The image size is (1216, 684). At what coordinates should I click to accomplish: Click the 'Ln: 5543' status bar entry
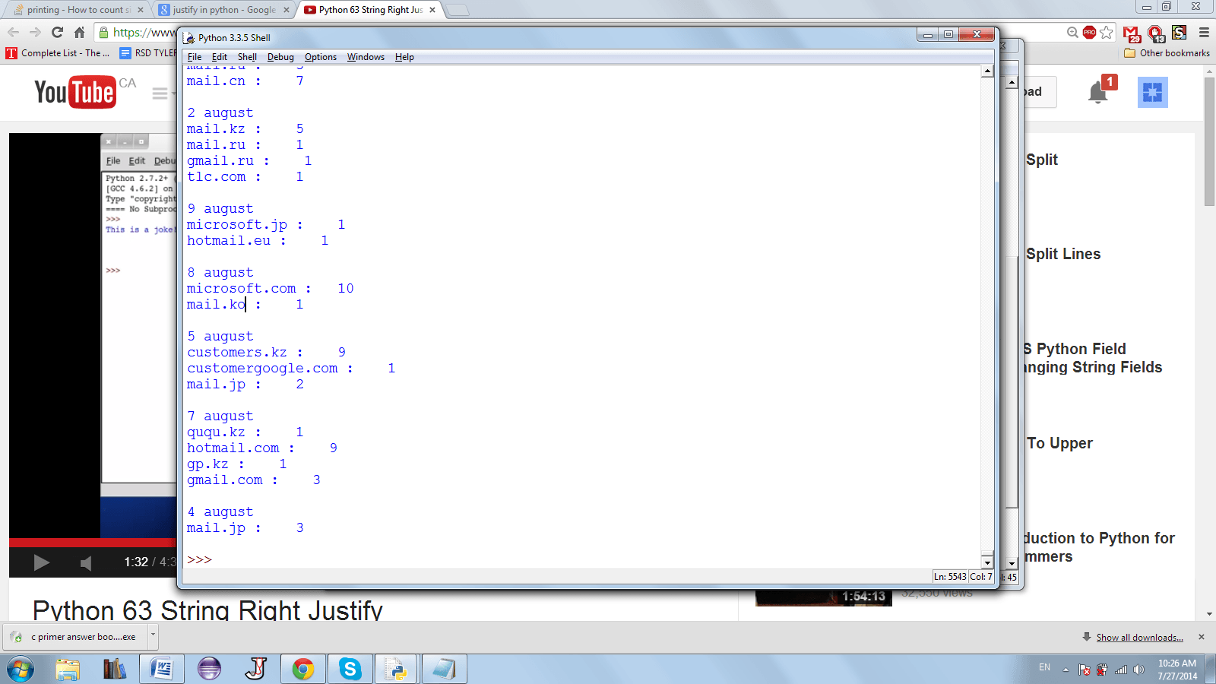coord(950,577)
